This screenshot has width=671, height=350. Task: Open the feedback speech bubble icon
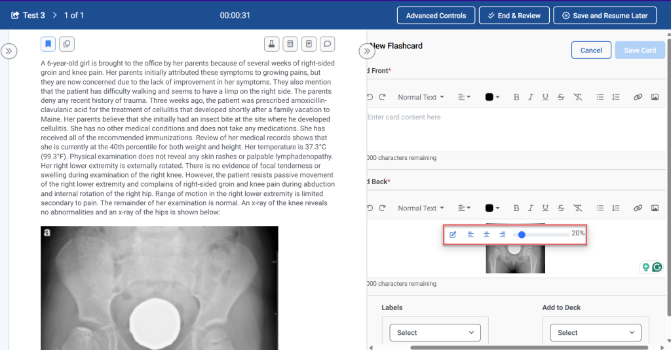(328, 44)
